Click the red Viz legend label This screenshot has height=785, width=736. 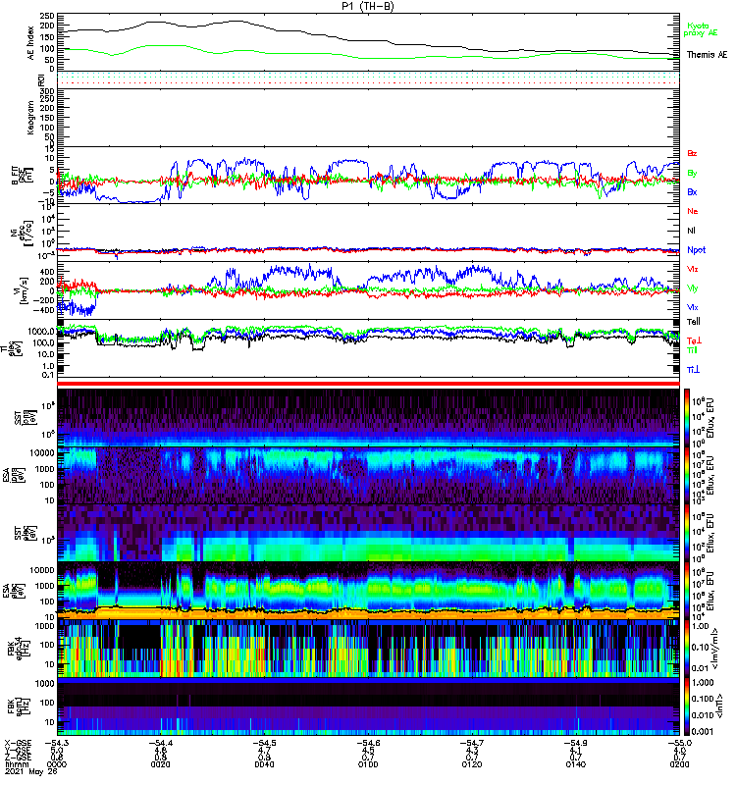692,269
